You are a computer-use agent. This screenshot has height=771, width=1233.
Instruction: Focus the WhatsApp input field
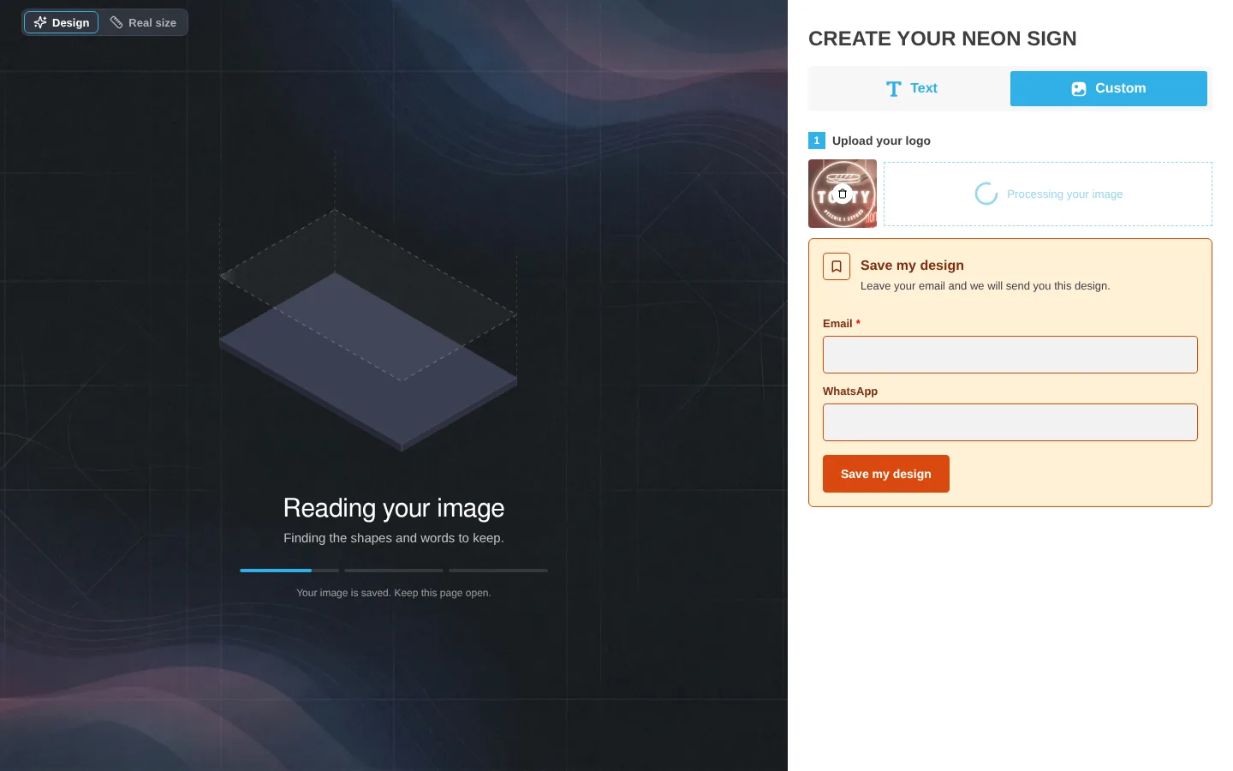(1010, 422)
